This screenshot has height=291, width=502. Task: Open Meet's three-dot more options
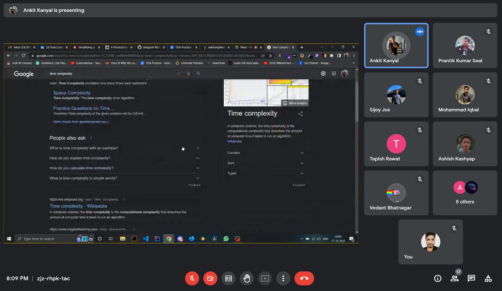pos(283,278)
